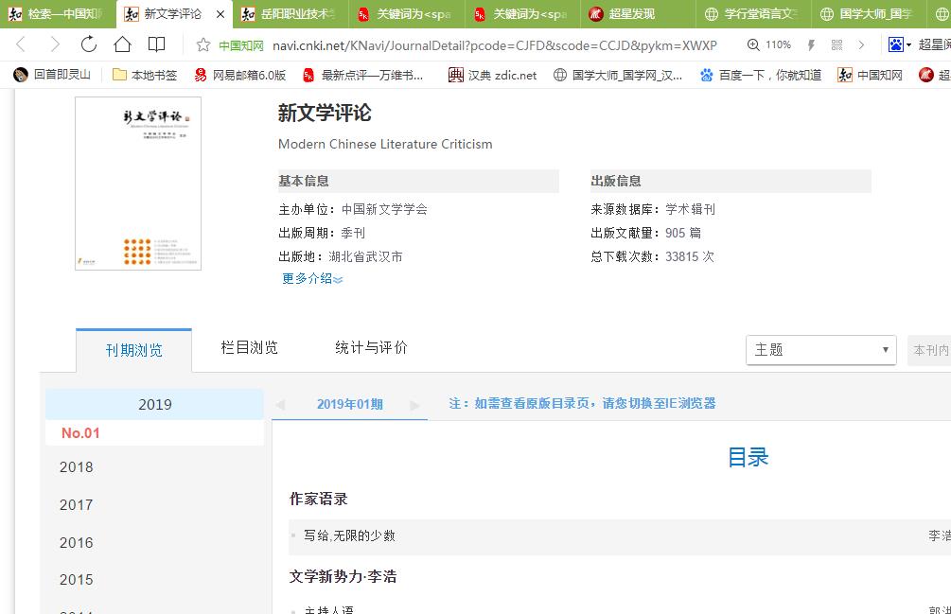This screenshot has height=614, width=951.
Task: Open the 汉典 zdic.net bookmark
Action: coord(492,75)
